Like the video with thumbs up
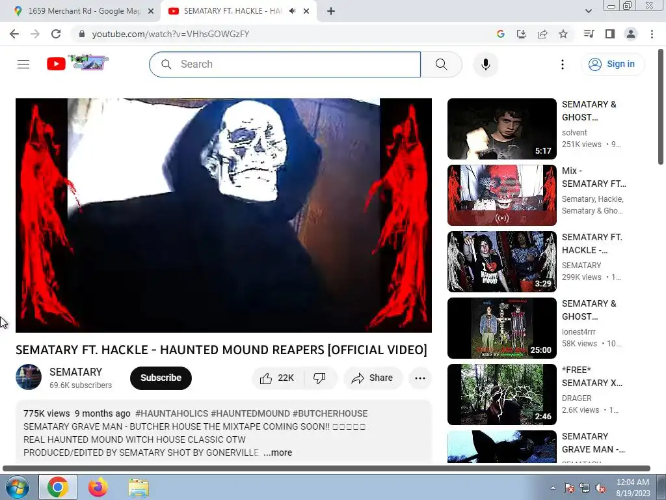 point(278,378)
